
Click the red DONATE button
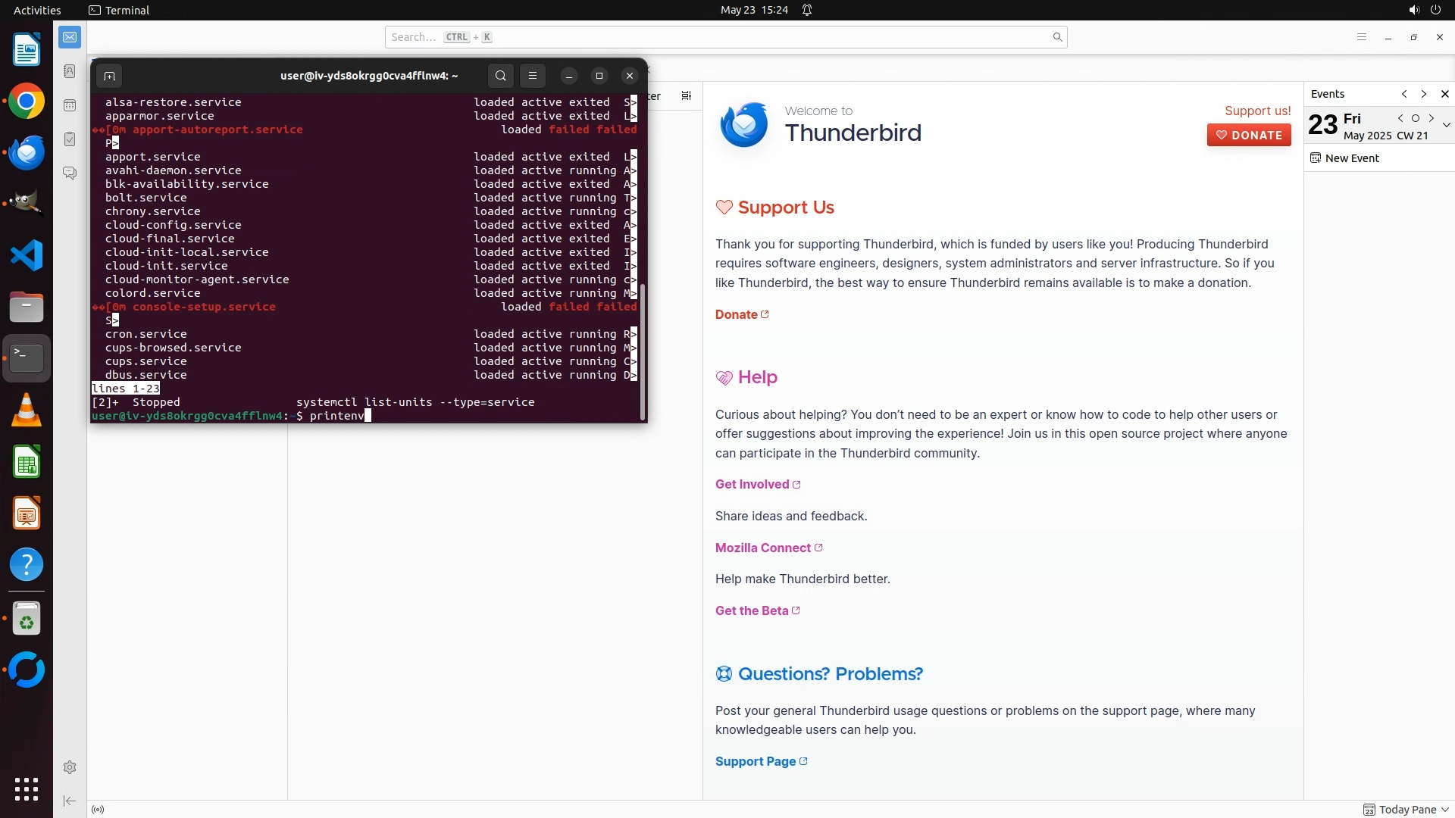(1249, 135)
